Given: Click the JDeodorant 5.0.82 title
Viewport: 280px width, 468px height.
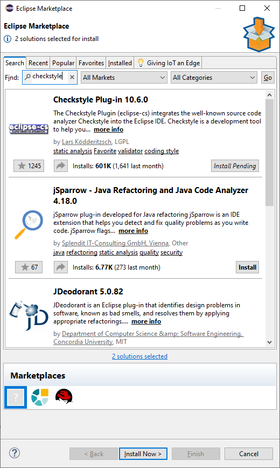Looking at the screenshot, I should tap(88, 291).
